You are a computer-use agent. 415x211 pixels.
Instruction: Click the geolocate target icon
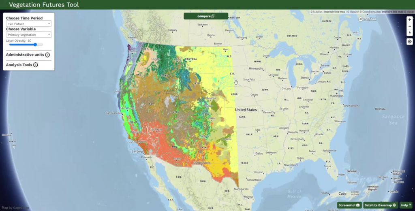[x=410, y=42]
